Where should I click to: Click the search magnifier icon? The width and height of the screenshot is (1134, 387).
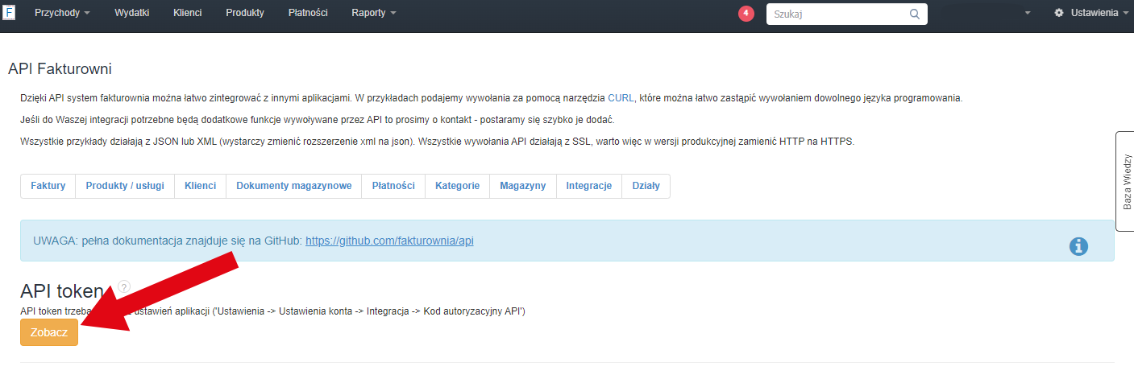(x=914, y=14)
